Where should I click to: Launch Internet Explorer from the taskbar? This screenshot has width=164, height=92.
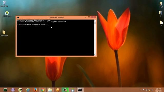(28, 90)
